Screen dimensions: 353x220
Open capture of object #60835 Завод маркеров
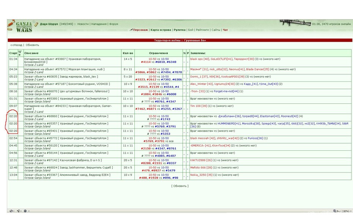coord(61,76)
